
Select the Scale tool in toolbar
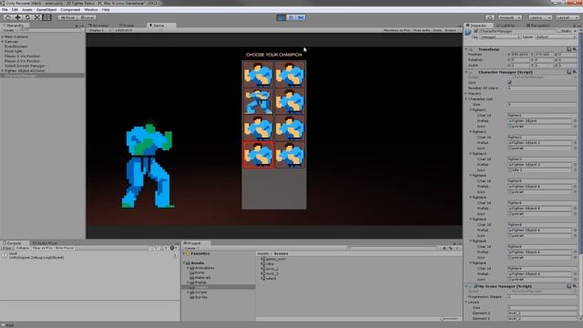click(37, 17)
